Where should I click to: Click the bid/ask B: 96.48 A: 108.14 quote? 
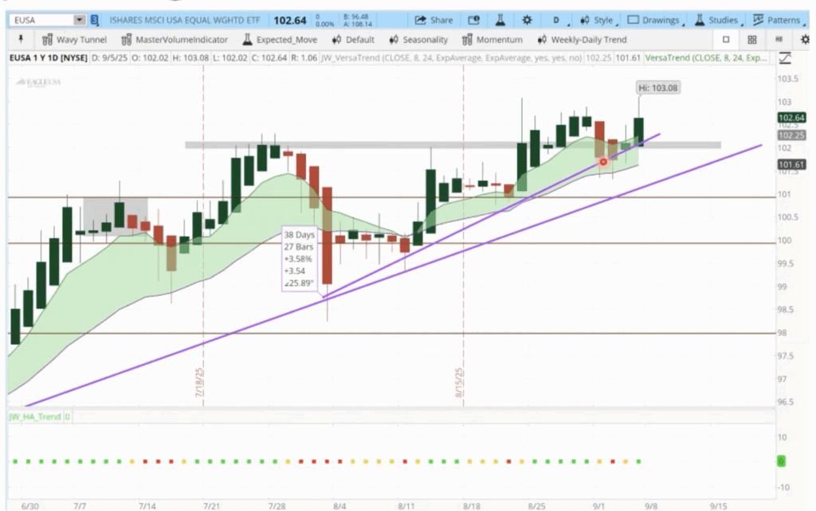[358, 20]
